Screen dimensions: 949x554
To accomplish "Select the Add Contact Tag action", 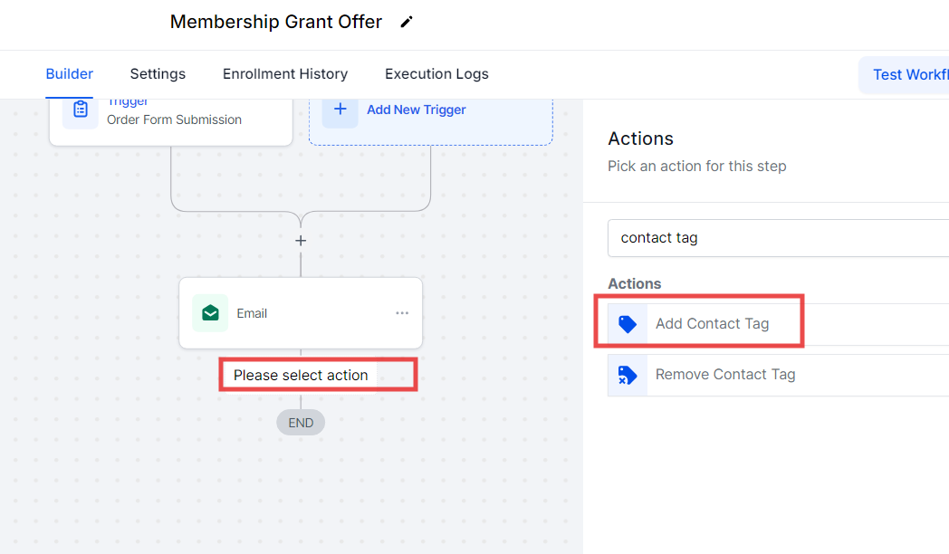I will (x=712, y=324).
